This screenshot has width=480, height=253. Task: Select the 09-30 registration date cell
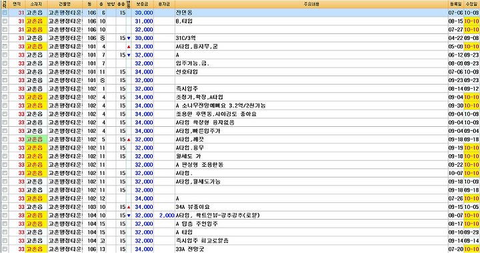(x=456, y=105)
